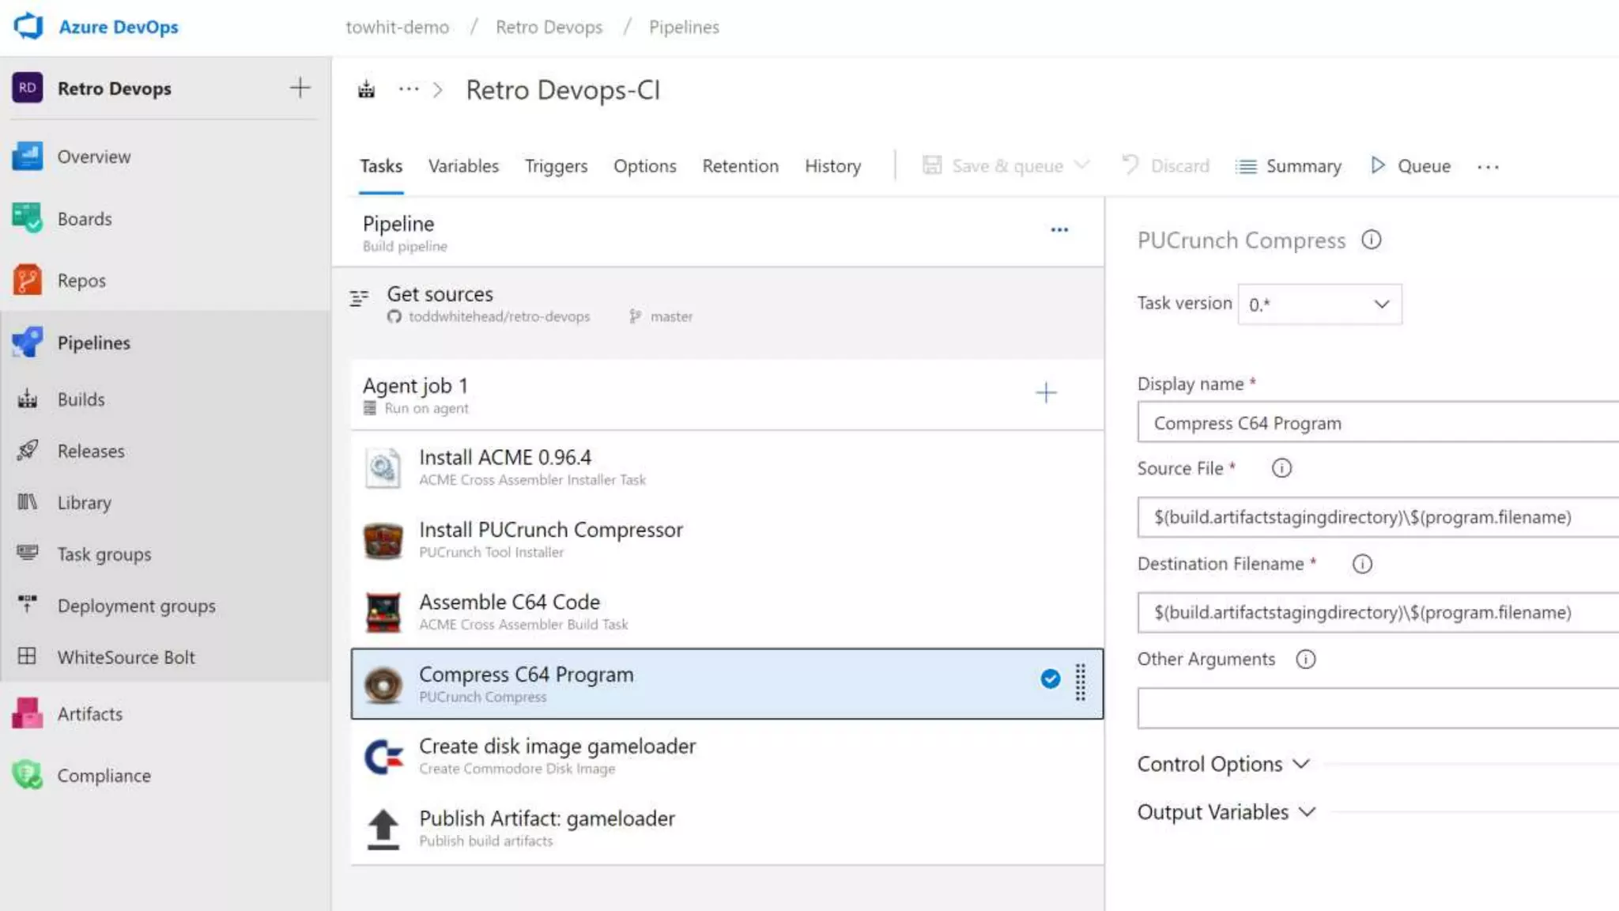
Task: Click the Artifacts sidebar icon
Action: tap(27, 713)
